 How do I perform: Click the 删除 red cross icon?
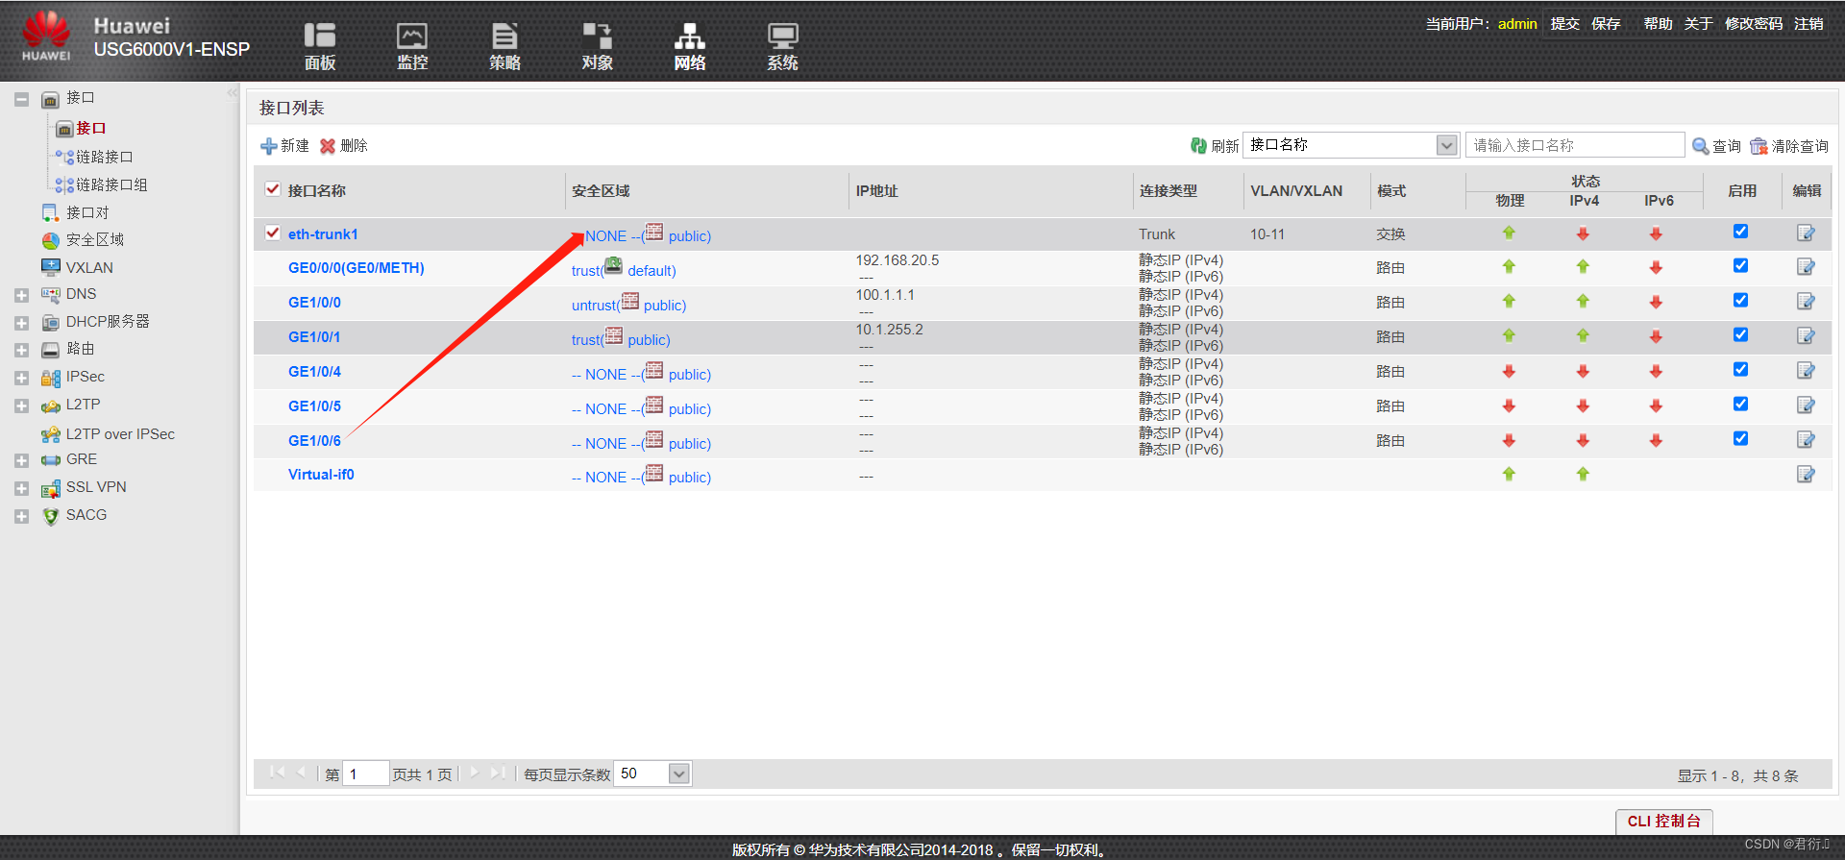pyautogui.click(x=328, y=146)
